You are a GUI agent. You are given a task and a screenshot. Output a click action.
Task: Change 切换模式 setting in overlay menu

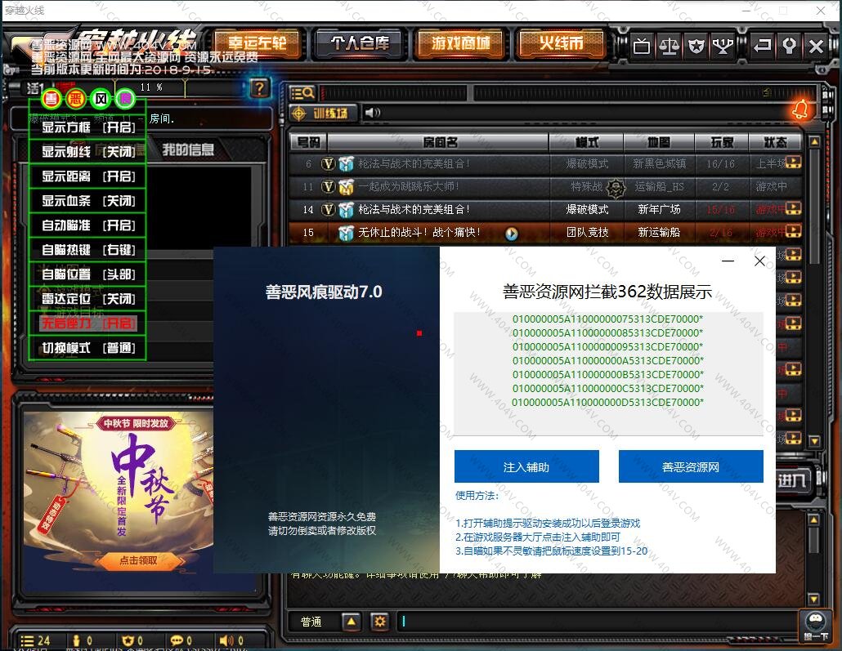click(x=88, y=348)
